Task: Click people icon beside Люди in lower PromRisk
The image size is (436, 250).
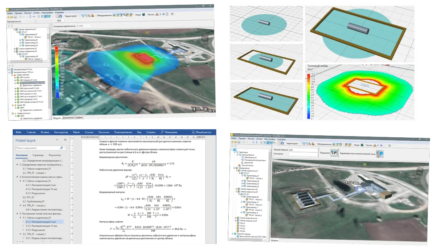Action: click(x=362, y=145)
